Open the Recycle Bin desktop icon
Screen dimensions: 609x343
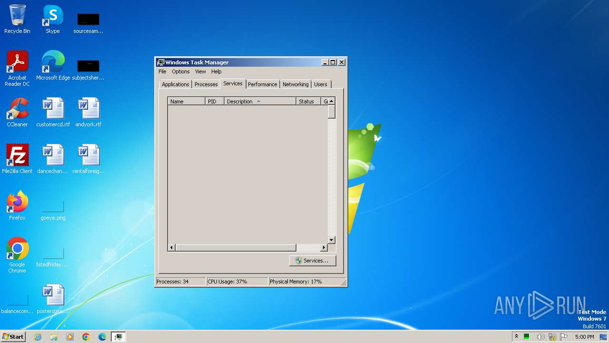[x=17, y=19]
